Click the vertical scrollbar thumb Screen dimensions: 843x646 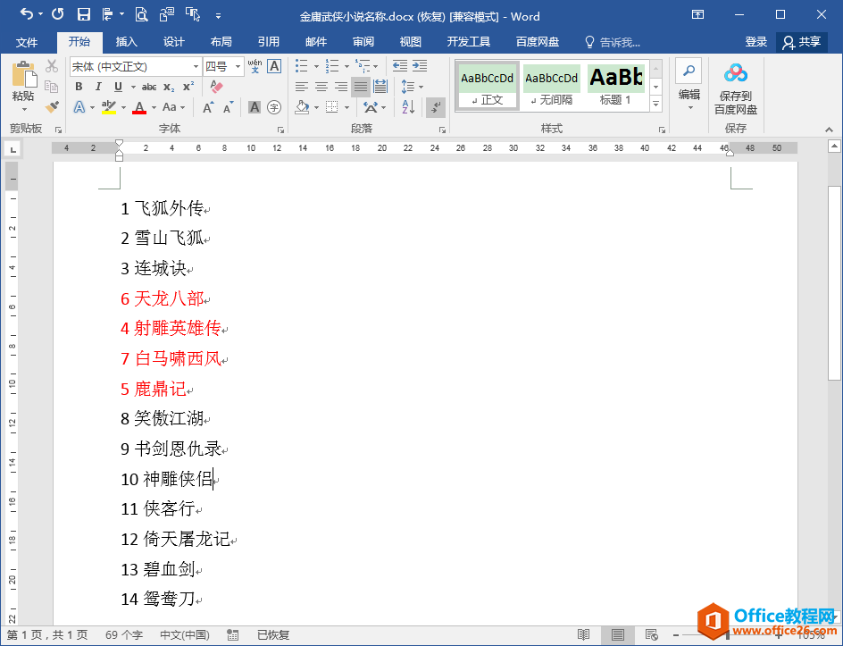[x=834, y=282]
